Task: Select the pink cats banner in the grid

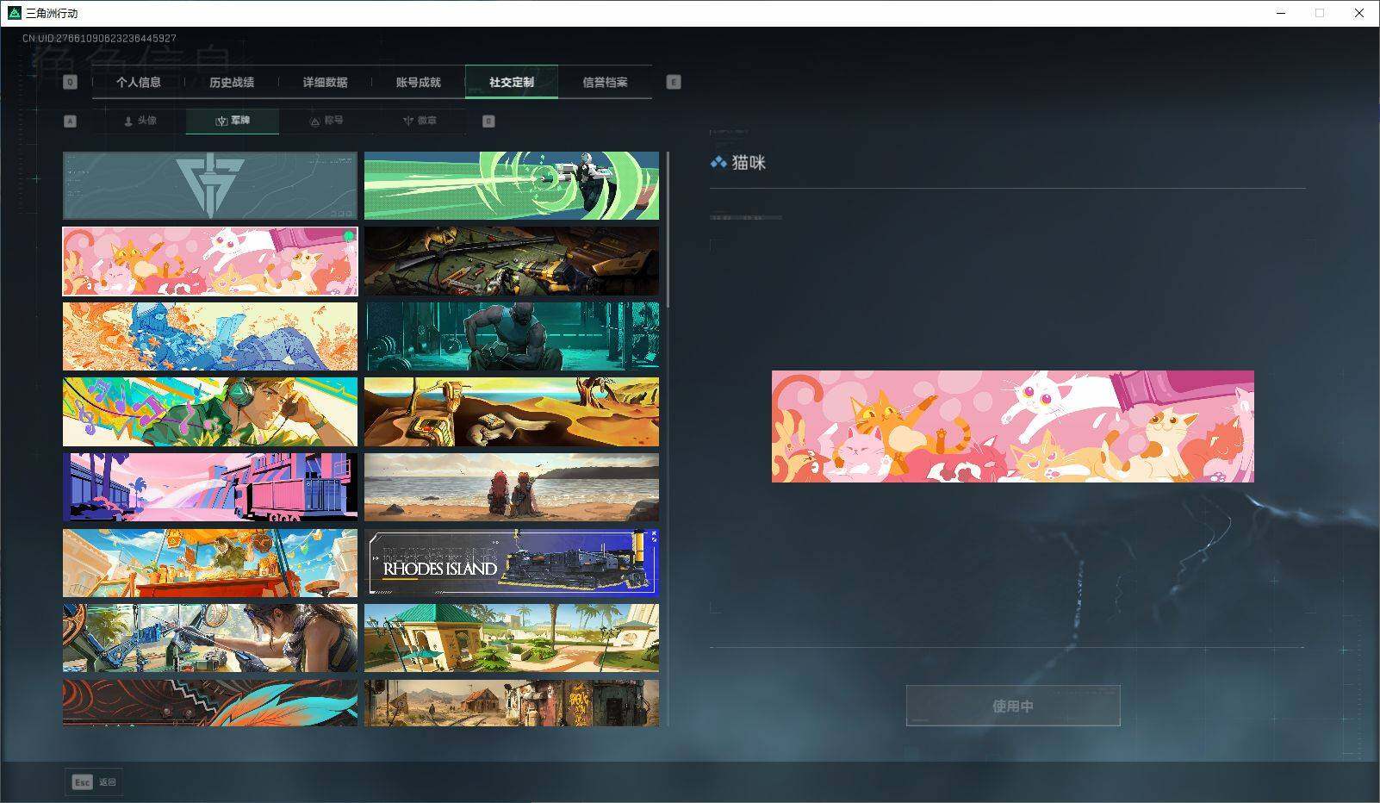Action: (x=210, y=262)
